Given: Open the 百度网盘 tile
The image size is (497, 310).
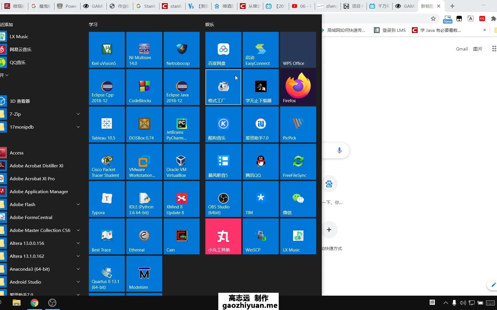Looking at the screenshot, I should pyautogui.click(x=223, y=50).
